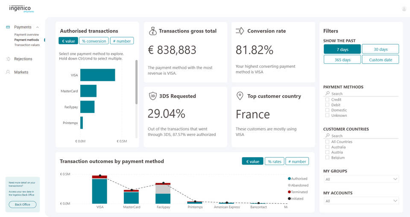Click the Markets sidebar icon
The width and height of the screenshot is (410, 217).
coord(8,72)
